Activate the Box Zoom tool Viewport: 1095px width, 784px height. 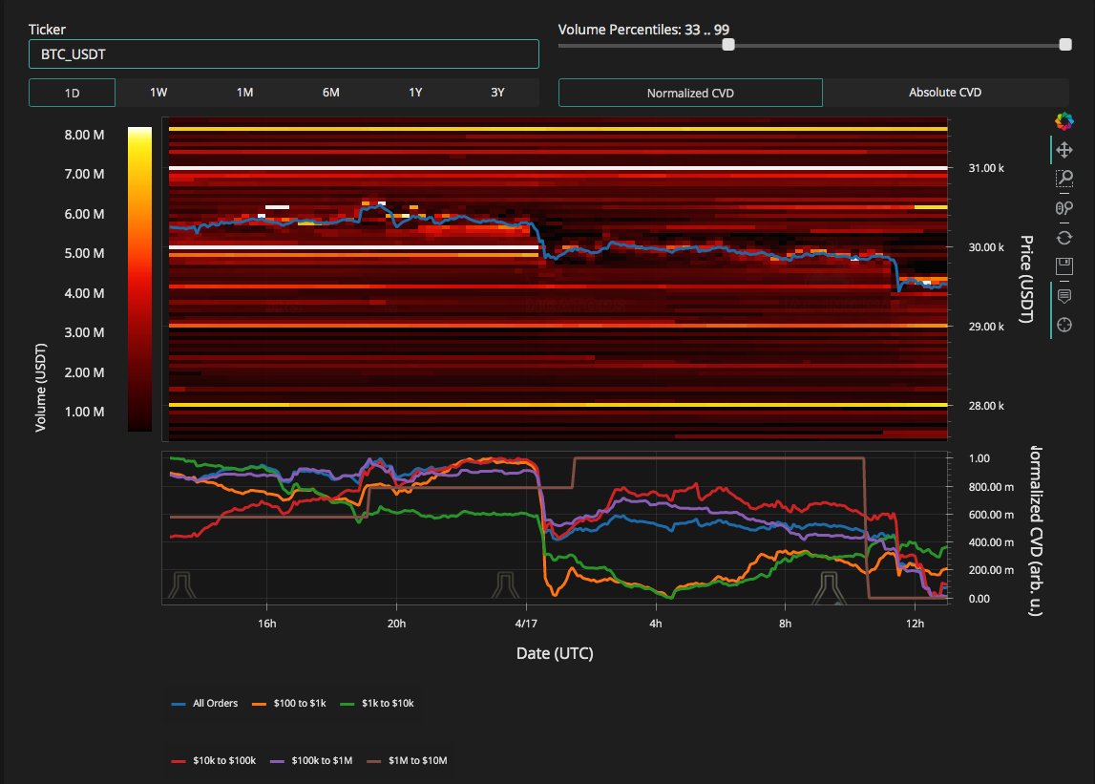pos(1064,179)
